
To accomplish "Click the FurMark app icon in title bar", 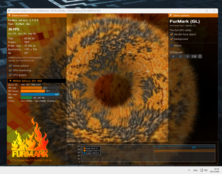I will (10, 11).
